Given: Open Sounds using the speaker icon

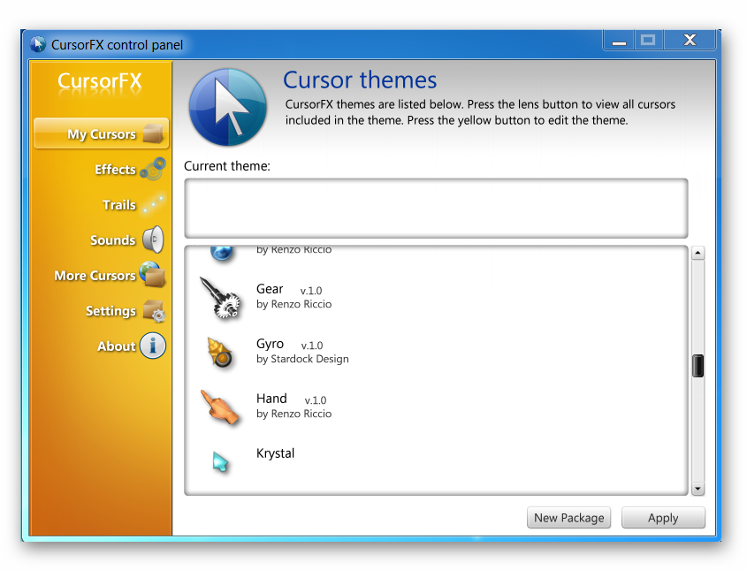Looking at the screenshot, I should pos(152,239).
